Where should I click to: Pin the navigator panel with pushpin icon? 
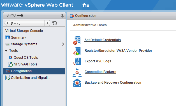click(x=62, y=16)
